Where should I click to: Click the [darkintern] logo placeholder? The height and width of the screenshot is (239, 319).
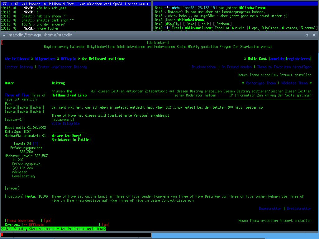coord(158,43)
